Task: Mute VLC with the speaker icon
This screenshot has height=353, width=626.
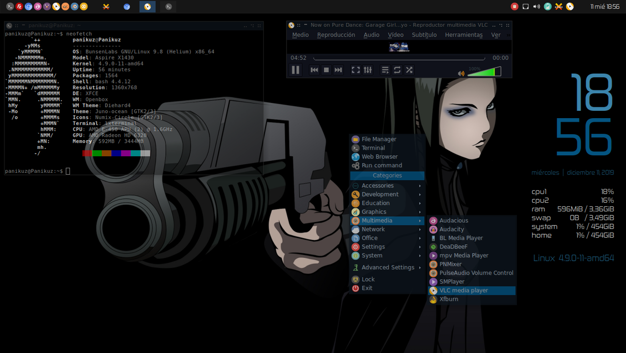Action: [461, 73]
